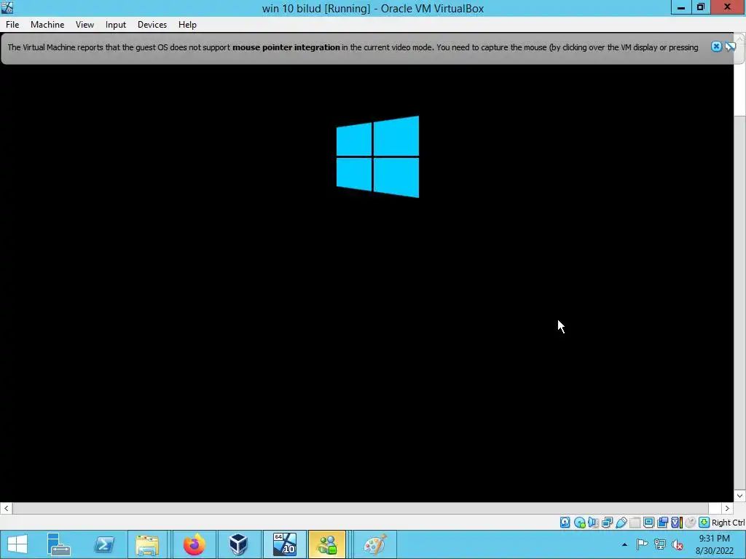Open Server Manager from the taskbar
This screenshot has width=746, height=559.
coord(59,544)
